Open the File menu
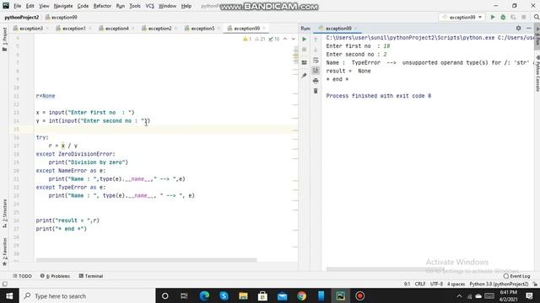This screenshot has height=303, width=540. pos(17,6)
